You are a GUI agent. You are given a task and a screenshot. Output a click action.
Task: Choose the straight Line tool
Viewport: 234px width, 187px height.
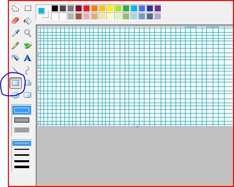tap(15, 70)
